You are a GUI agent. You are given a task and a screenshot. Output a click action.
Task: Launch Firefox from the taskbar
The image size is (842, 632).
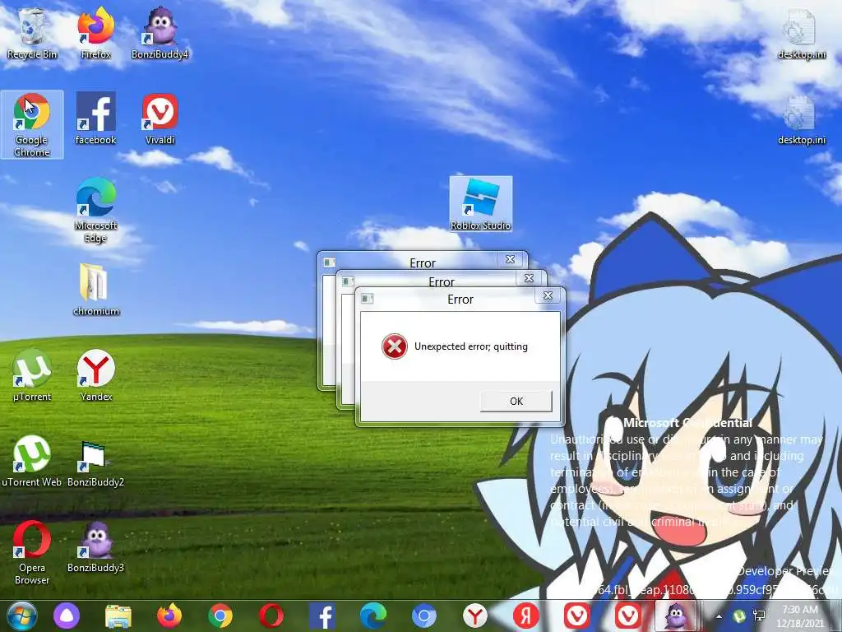(169, 616)
